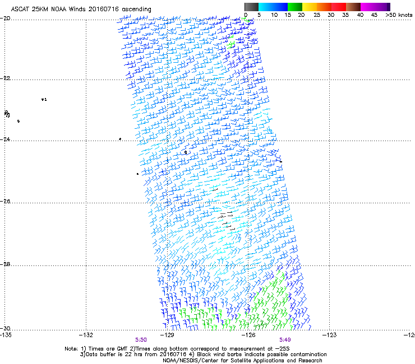The height and width of the screenshot is (364, 415).
Task: Click the longitude label -123
Action: (330, 335)
